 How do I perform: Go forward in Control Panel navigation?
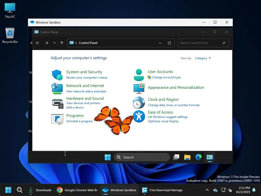pyautogui.click(x=47, y=43)
